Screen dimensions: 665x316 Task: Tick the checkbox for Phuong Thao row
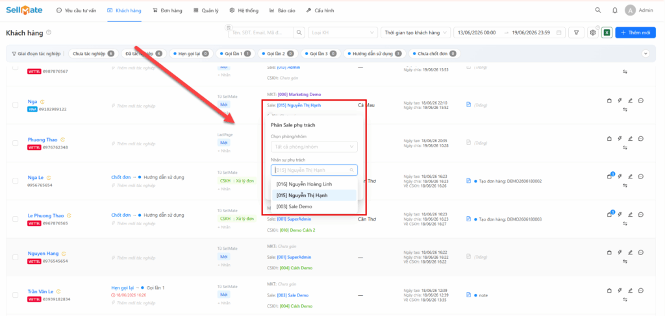pyautogui.click(x=16, y=143)
